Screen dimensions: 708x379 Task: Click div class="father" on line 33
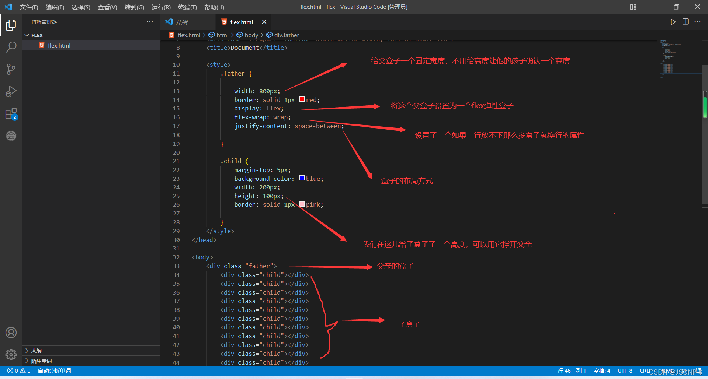point(241,266)
